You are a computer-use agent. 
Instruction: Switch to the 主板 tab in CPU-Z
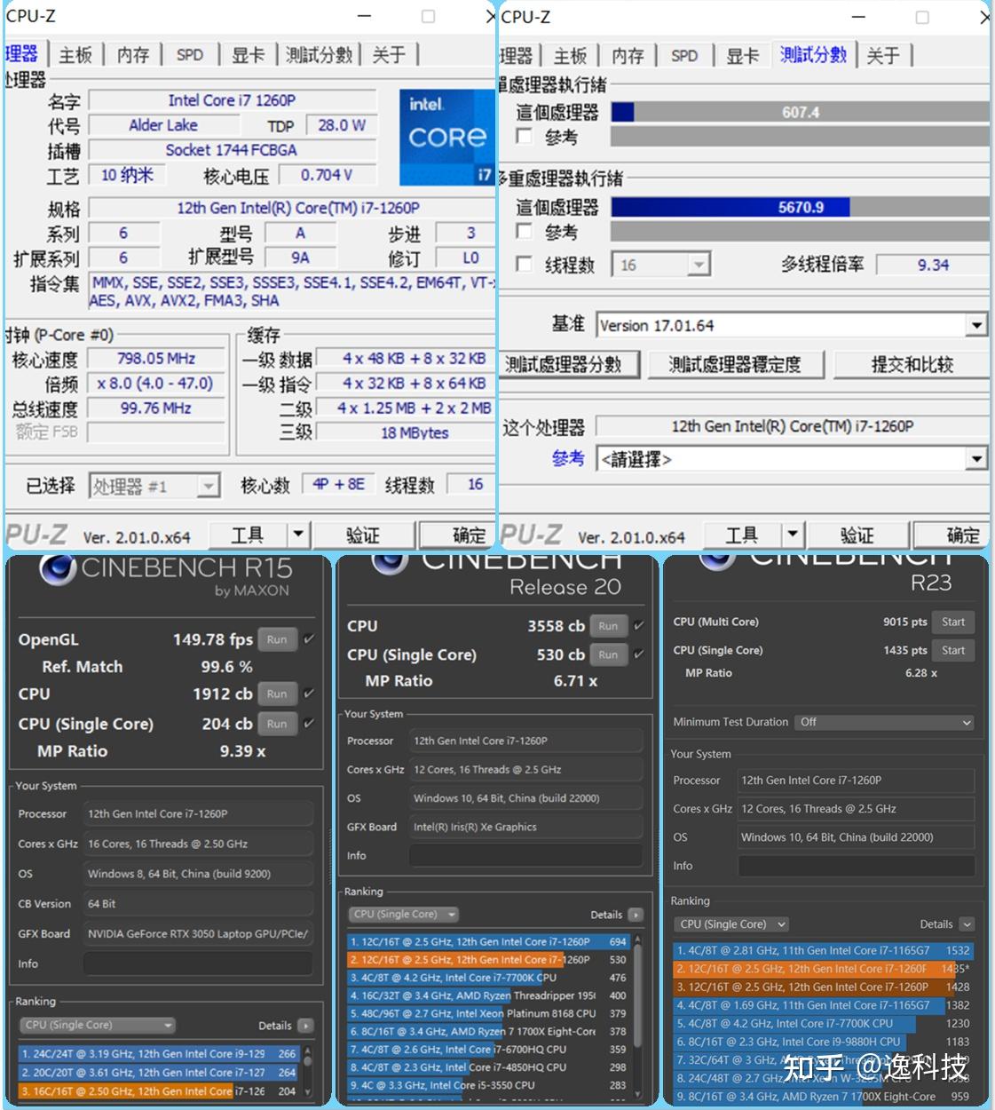coord(75,54)
